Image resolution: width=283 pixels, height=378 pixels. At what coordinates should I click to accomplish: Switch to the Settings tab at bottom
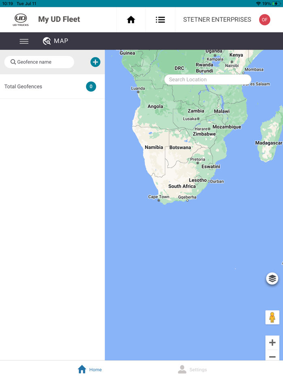192,370
